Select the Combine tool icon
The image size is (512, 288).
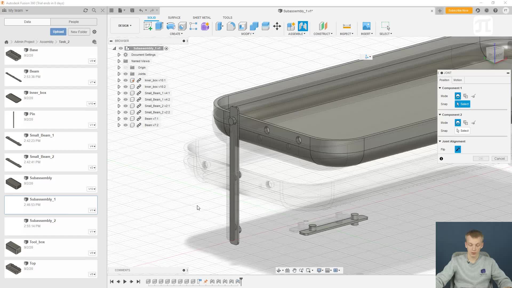pos(254,26)
